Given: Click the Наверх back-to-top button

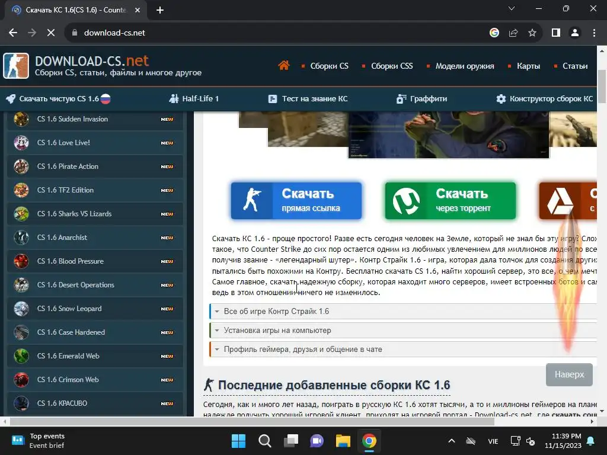Looking at the screenshot, I should 569,374.
